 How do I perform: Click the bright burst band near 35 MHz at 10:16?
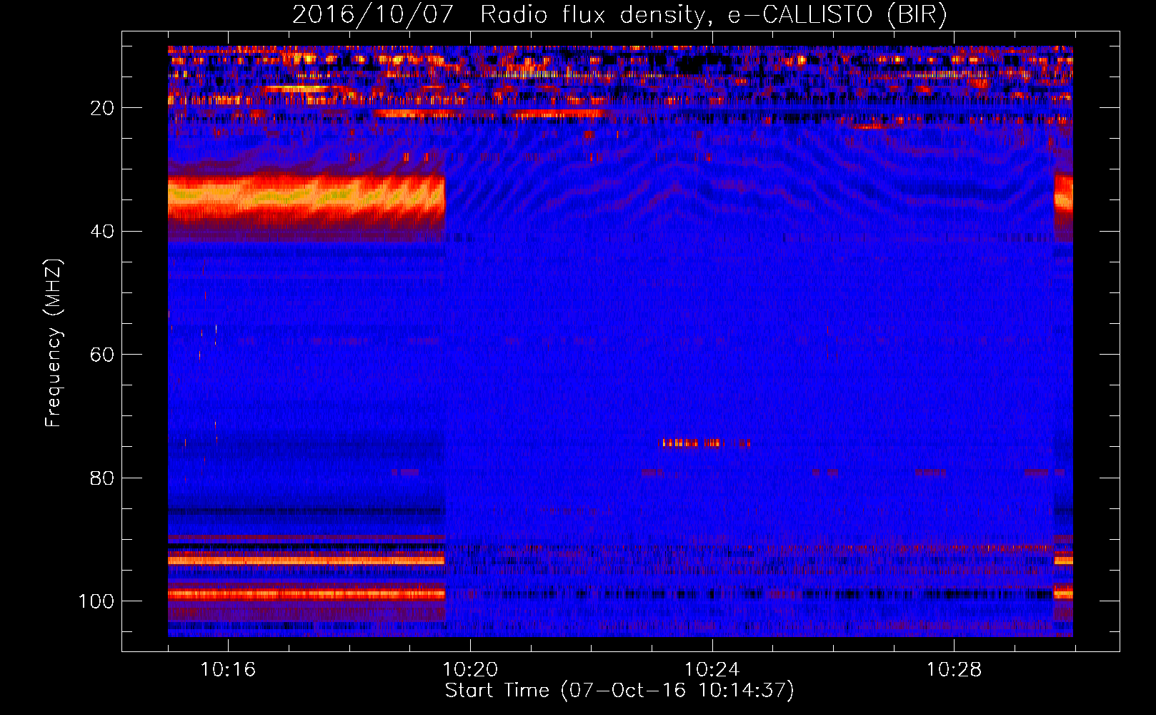(307, 199)
